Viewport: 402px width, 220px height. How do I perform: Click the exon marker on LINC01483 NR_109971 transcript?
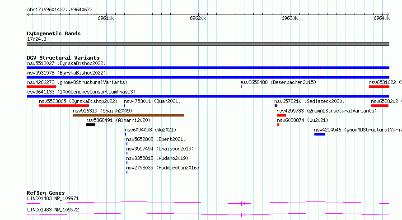tap(242, 204)
